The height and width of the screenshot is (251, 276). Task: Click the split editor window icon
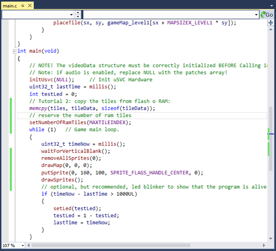(x=270, y=22)
